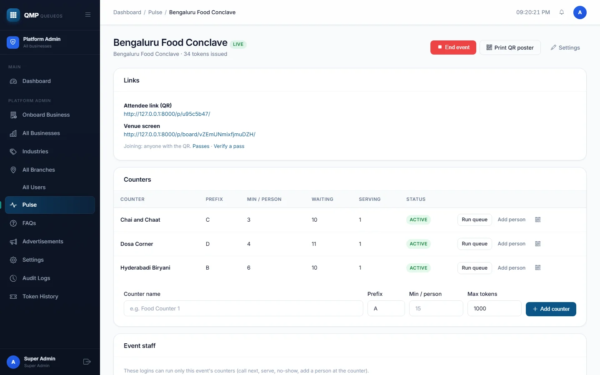
Task: Click the Add counter button
Action: pyautogui.click(x=551, y=309)
